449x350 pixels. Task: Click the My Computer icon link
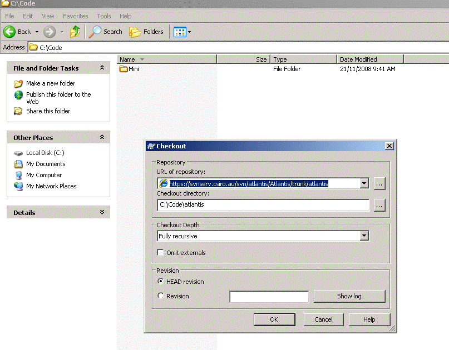[18, 175]
